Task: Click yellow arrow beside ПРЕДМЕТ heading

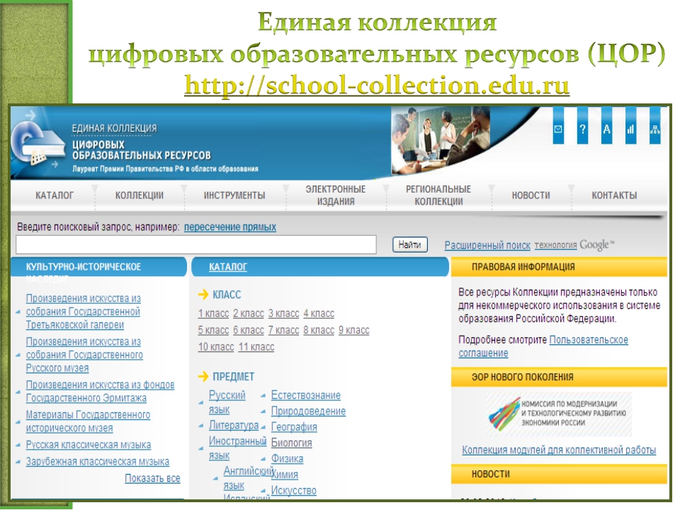Action: click(203, 376)
